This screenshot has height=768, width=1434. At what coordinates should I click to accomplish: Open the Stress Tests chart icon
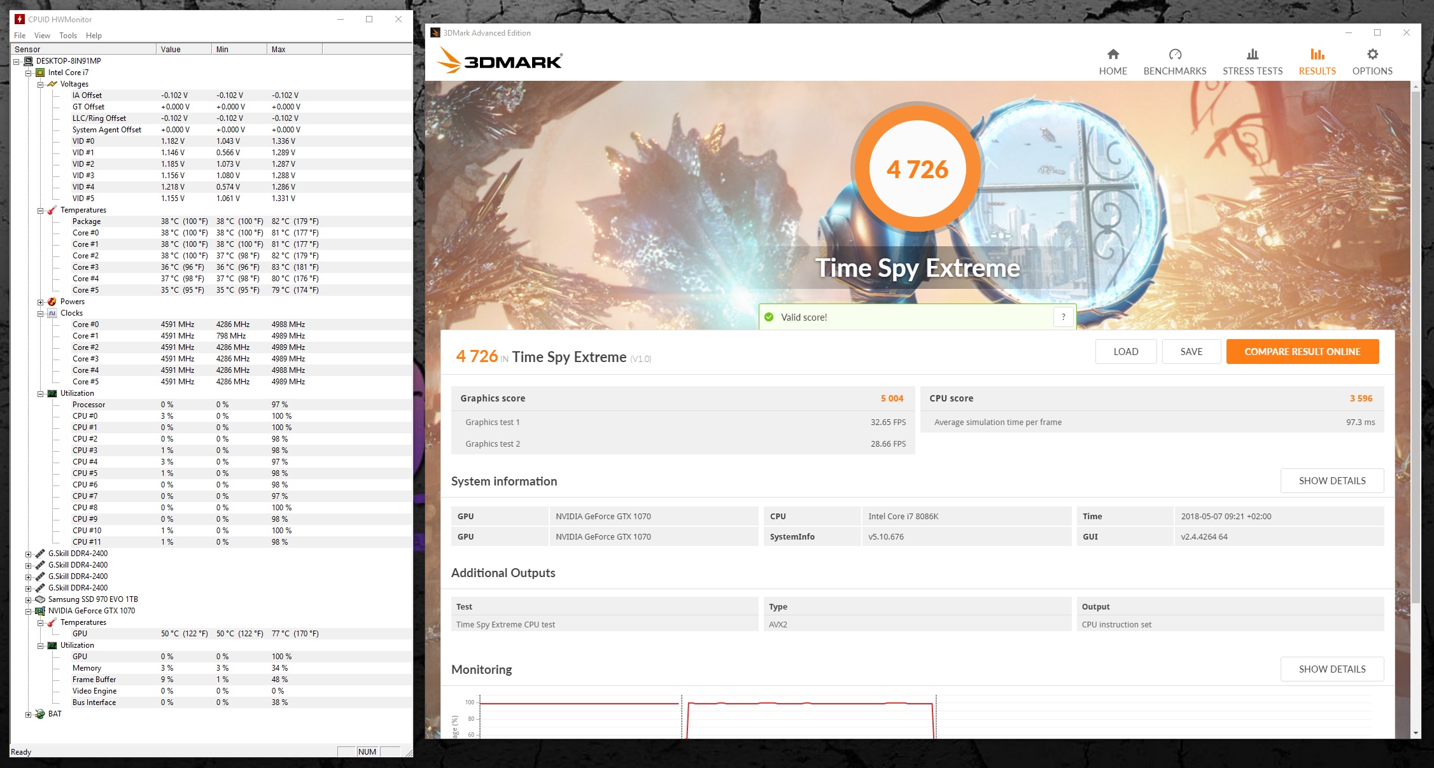[1252, 54]
